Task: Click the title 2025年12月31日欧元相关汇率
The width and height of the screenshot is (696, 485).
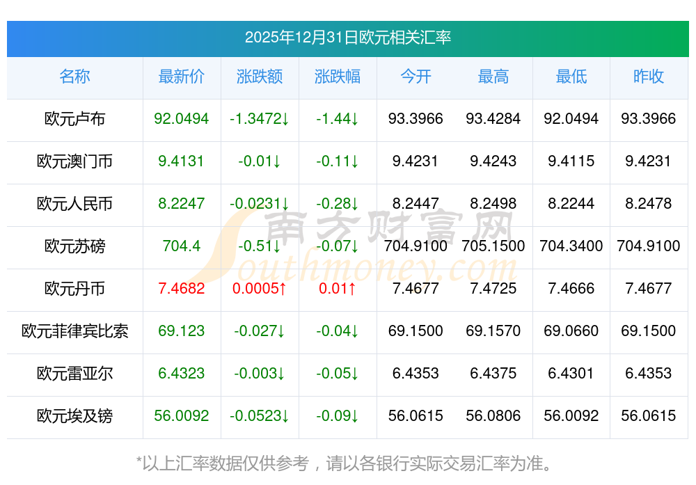Action: (x=347, y=38)
